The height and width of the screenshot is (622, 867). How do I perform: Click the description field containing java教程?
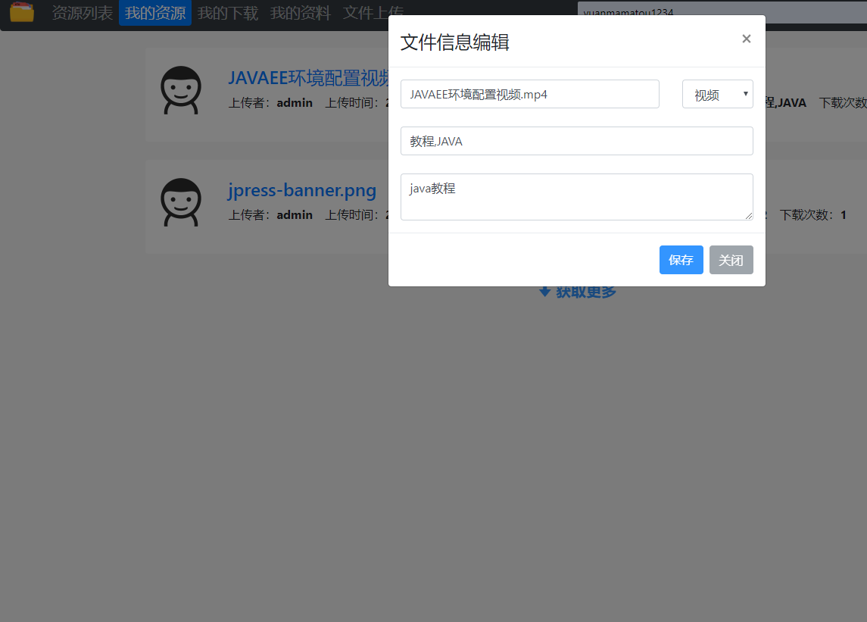tap(577, 197)
